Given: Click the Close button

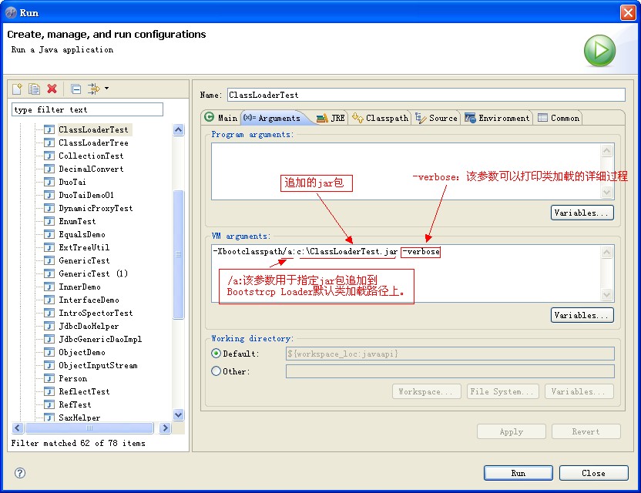Looking at the screenshot, I should point(593,472).
